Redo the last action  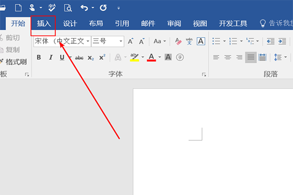pyautogui.click(x=103, y=8)
